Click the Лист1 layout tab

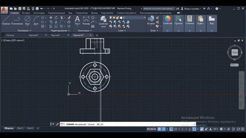(x=20, y=128)
